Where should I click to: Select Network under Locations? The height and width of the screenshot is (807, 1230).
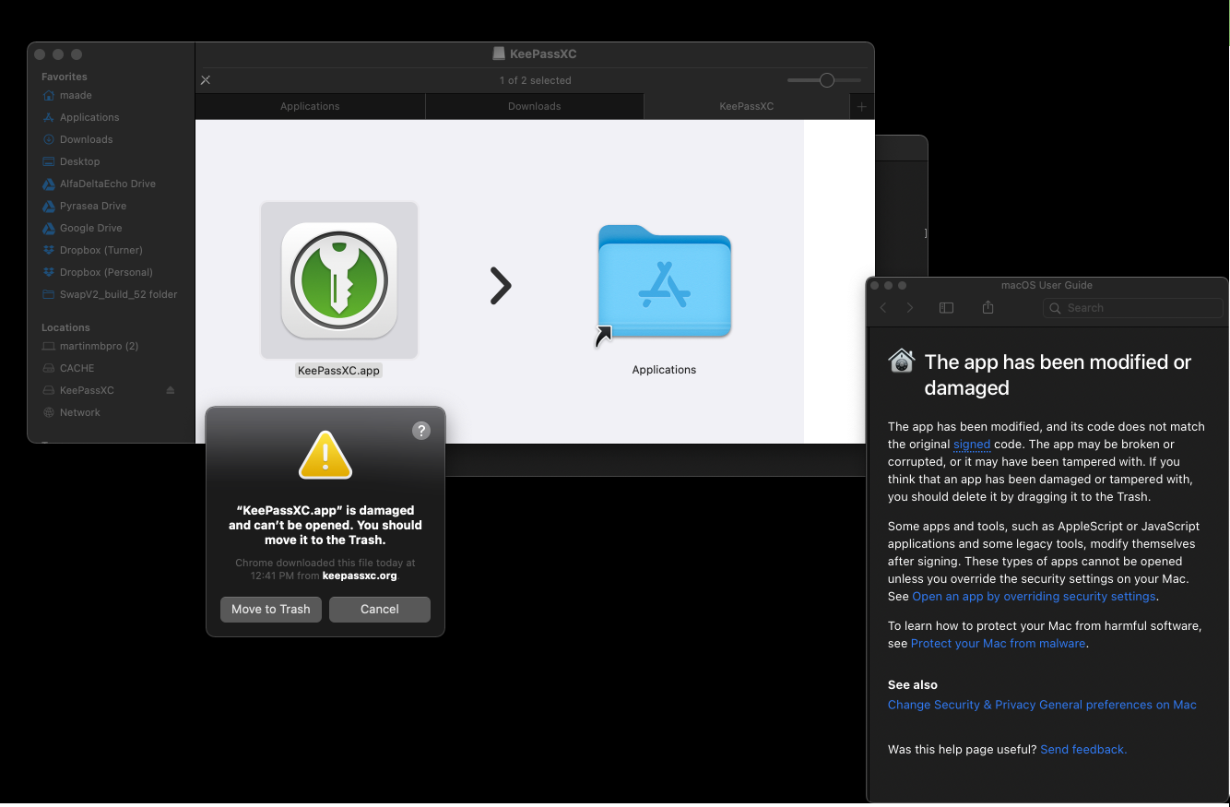[80, 412]
